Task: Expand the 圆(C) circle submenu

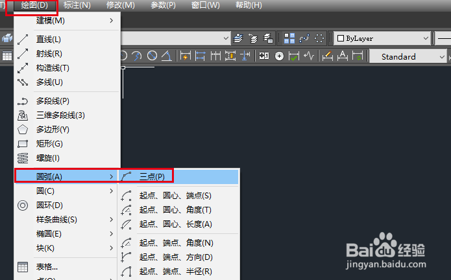Action: click(x=67, y=191)
